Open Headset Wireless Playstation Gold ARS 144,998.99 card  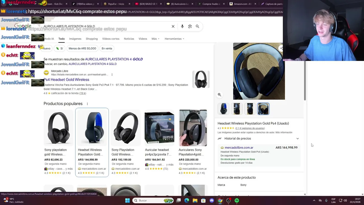point(92,142)
